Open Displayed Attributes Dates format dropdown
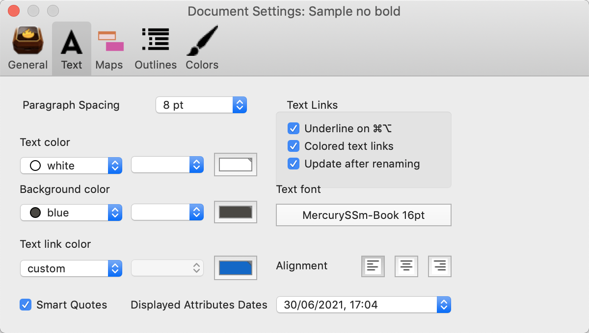Image resolution: width=589 pixels, height=333 pixels. click(x=364, y=305)
